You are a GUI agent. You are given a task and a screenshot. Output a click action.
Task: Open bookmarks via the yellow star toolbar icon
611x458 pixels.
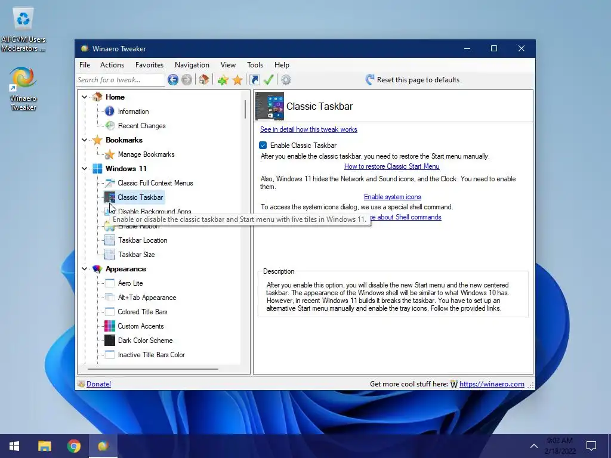click(x=237, y=81)
